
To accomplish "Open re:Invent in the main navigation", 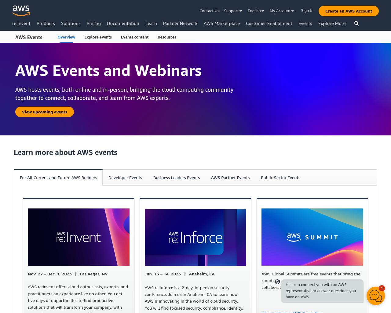I will point(21,24).
